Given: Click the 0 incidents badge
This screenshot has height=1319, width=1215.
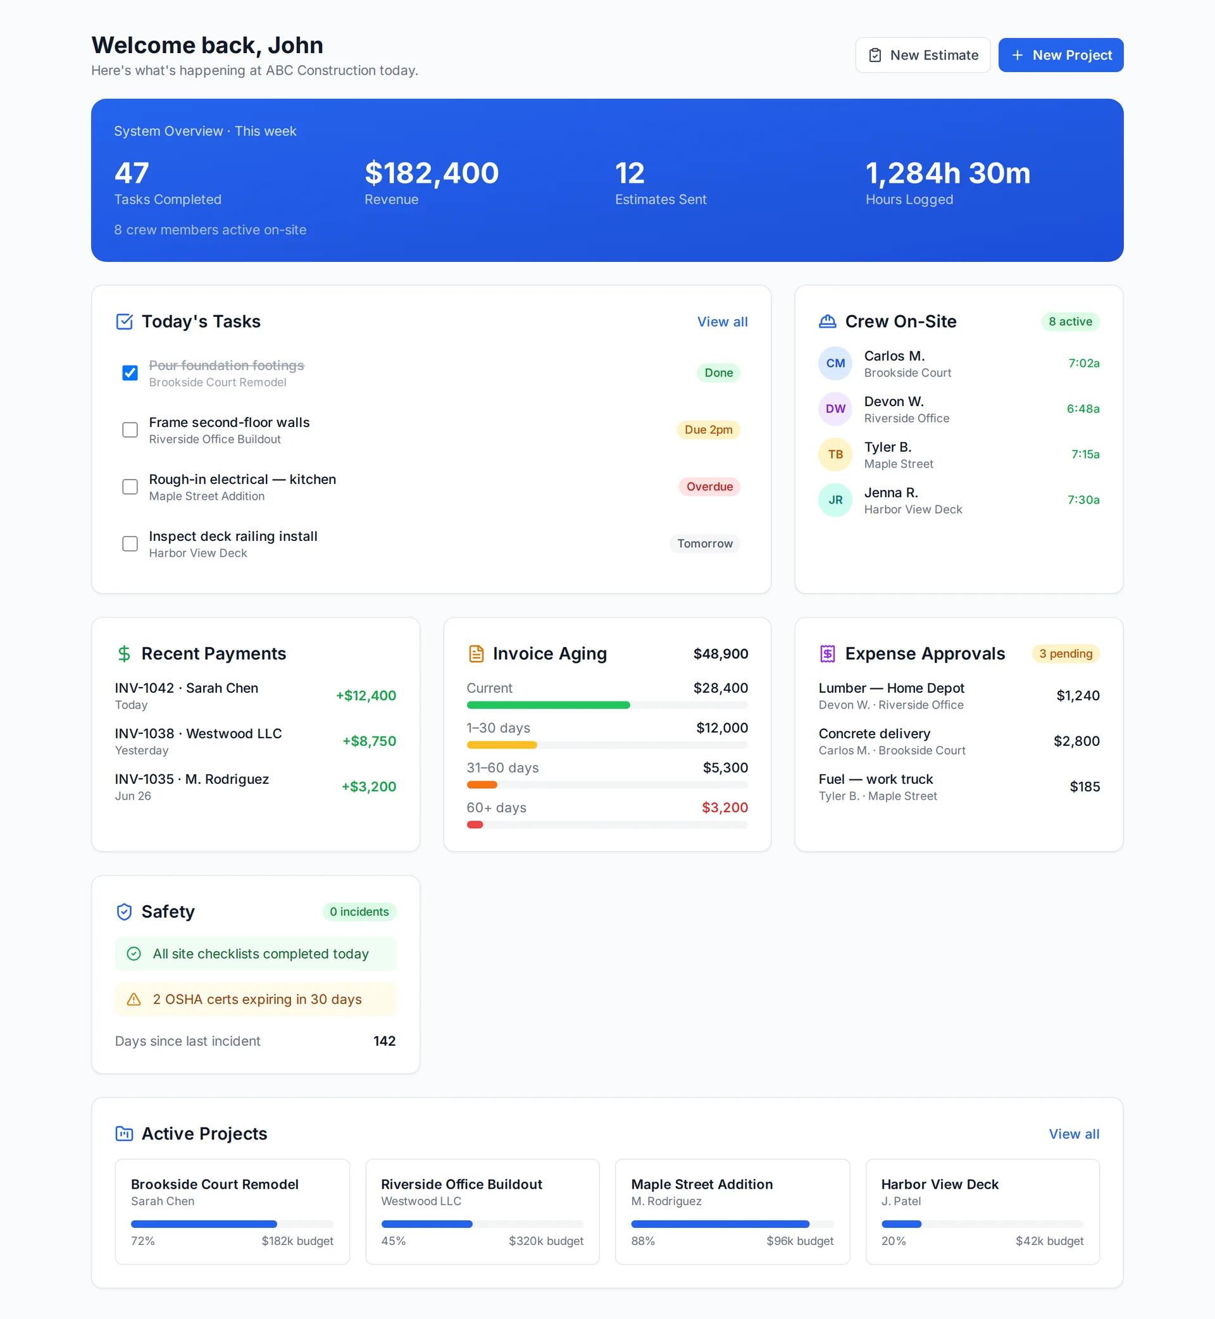Looking at the screenshot, I should pyautogui.click(x=359, y=912).
